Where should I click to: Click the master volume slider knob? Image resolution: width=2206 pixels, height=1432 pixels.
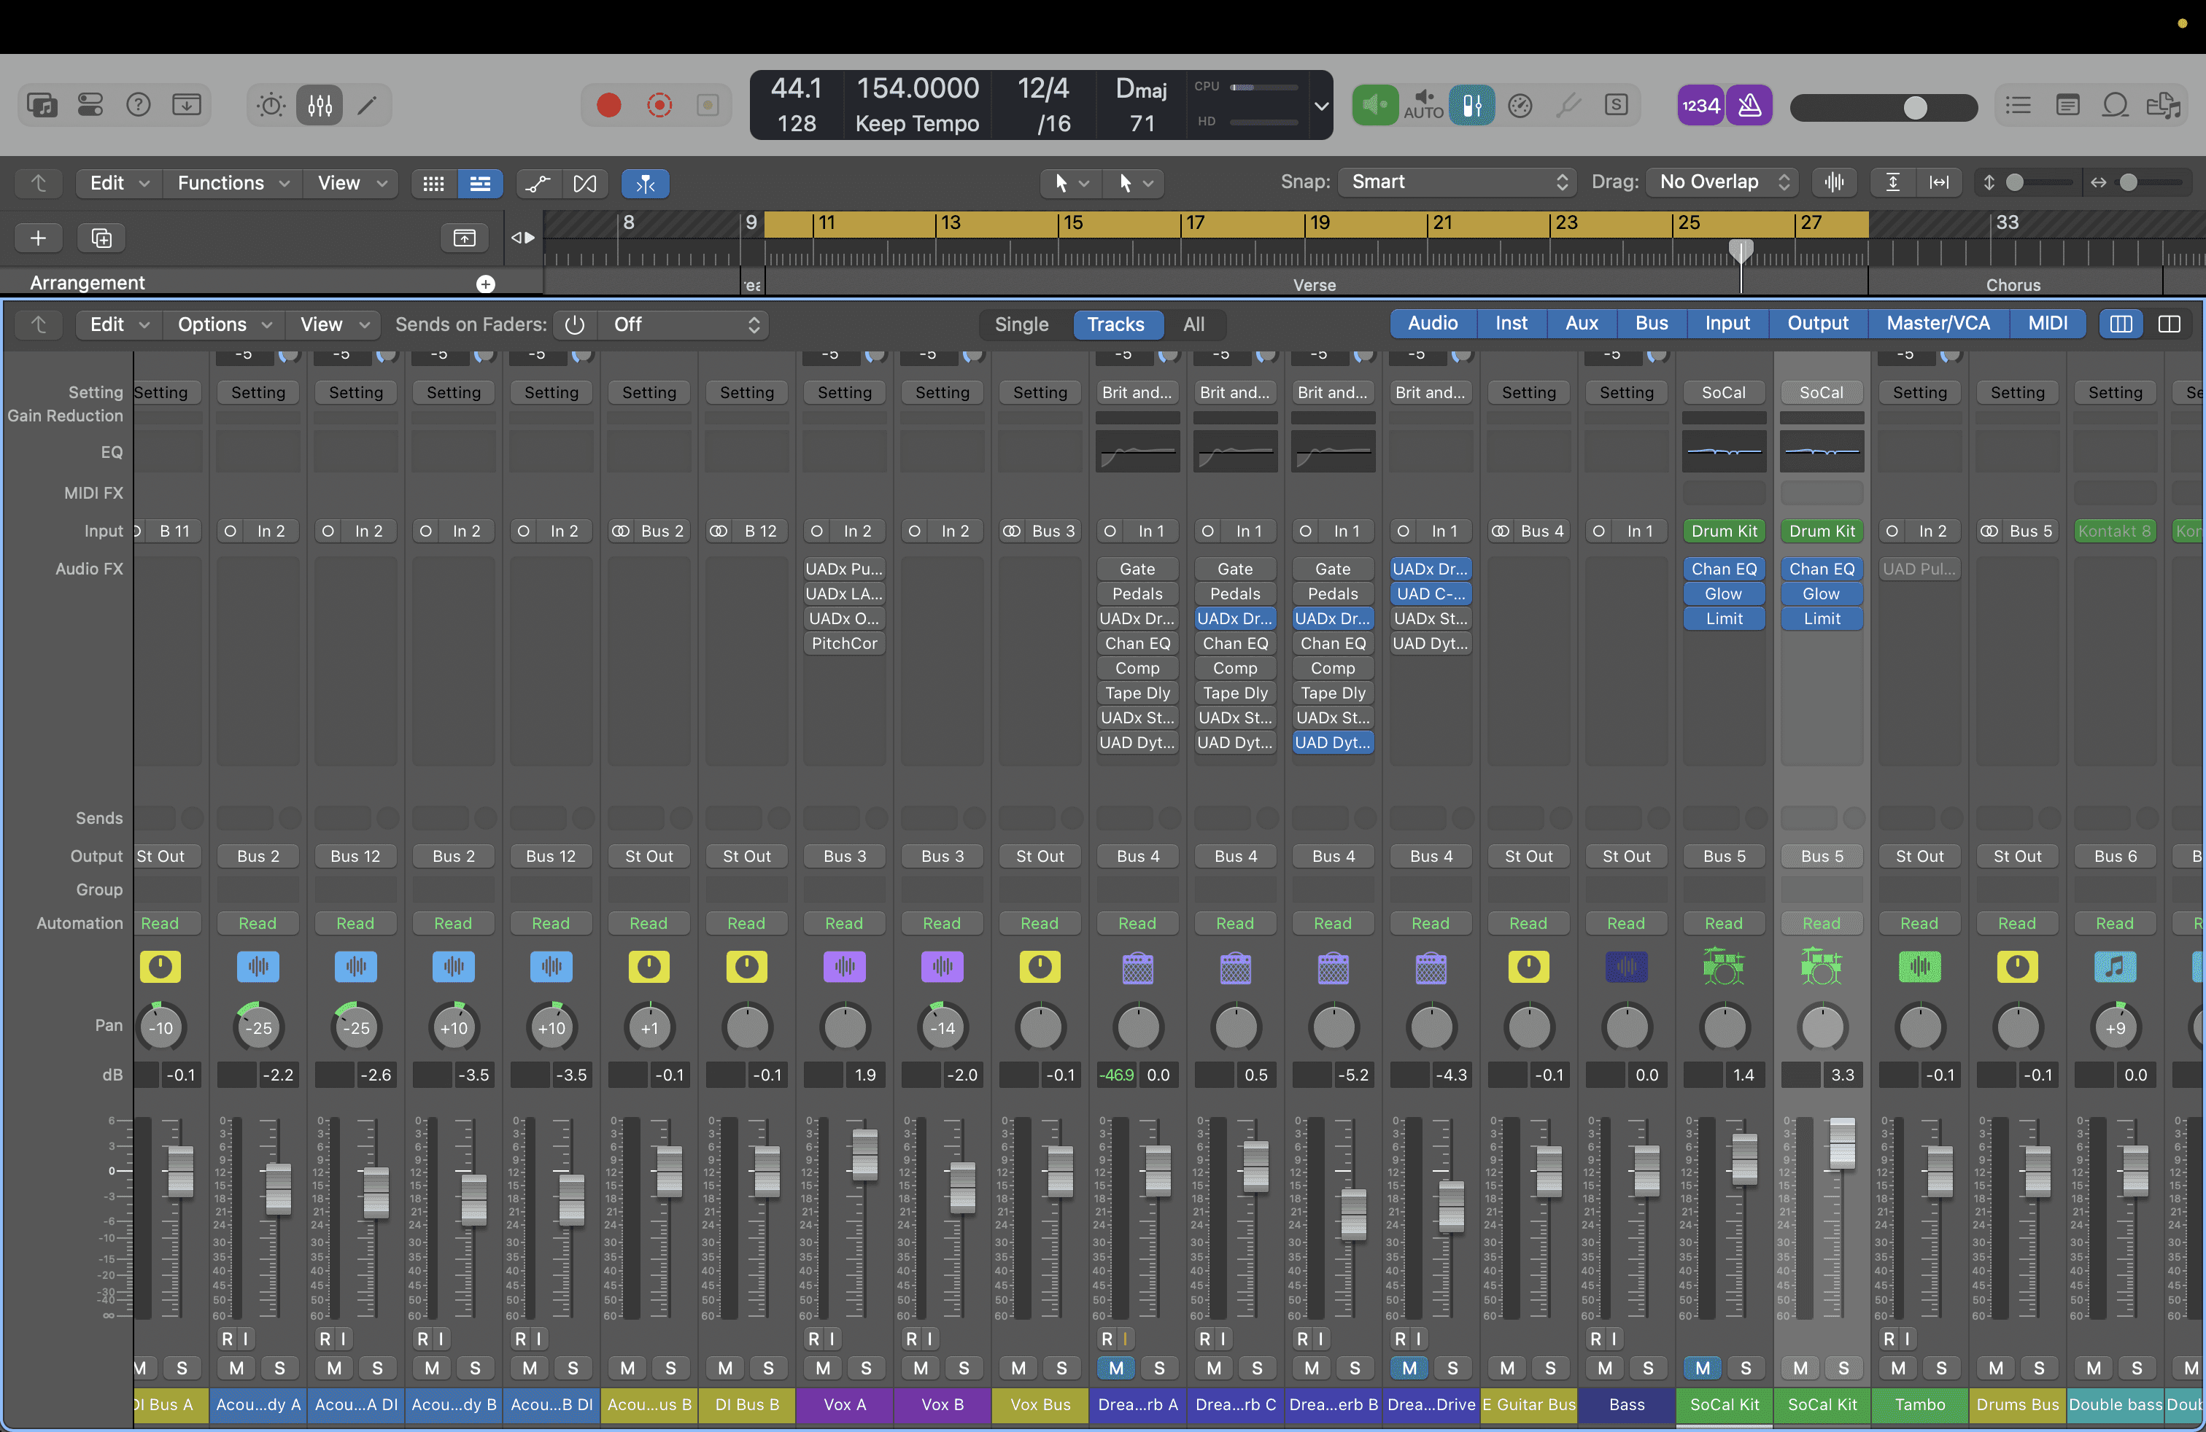coord(1915,107)
